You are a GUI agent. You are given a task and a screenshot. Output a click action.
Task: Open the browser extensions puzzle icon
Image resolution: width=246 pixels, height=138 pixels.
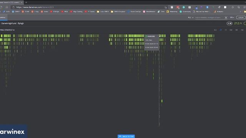[x=233, y=7]
